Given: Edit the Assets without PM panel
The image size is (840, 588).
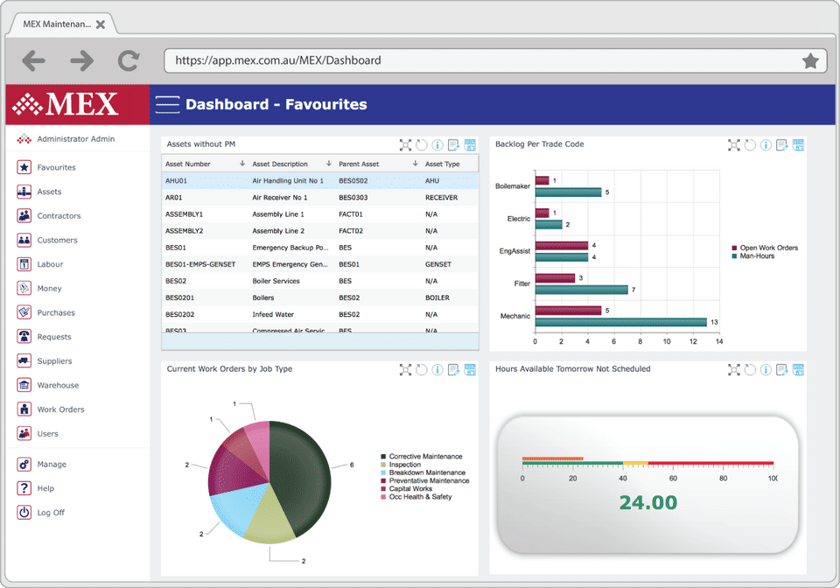Looking at the screenshot, I should pyautogui.click(x=454, y=144).
